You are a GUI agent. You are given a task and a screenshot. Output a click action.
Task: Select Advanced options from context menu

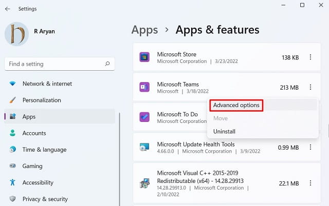(x=236, y=105)
